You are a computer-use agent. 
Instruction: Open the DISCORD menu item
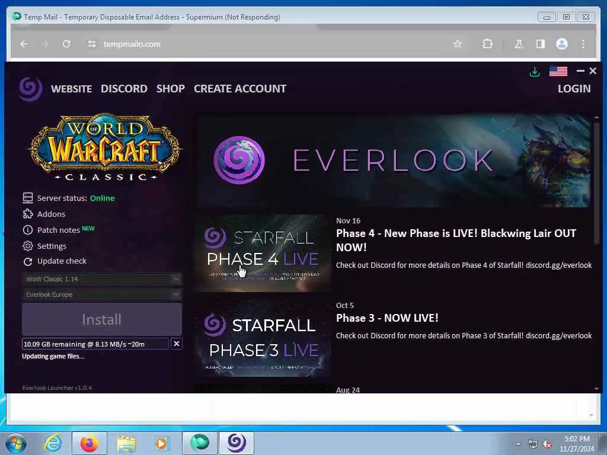click(124, 89)
